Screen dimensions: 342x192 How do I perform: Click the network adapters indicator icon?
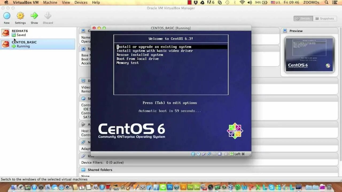tap(209, 154)
